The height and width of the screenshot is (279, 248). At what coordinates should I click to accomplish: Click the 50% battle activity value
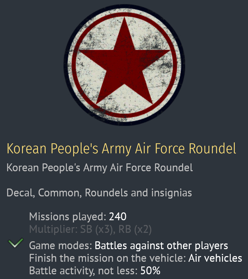click(x=150, y=271)
